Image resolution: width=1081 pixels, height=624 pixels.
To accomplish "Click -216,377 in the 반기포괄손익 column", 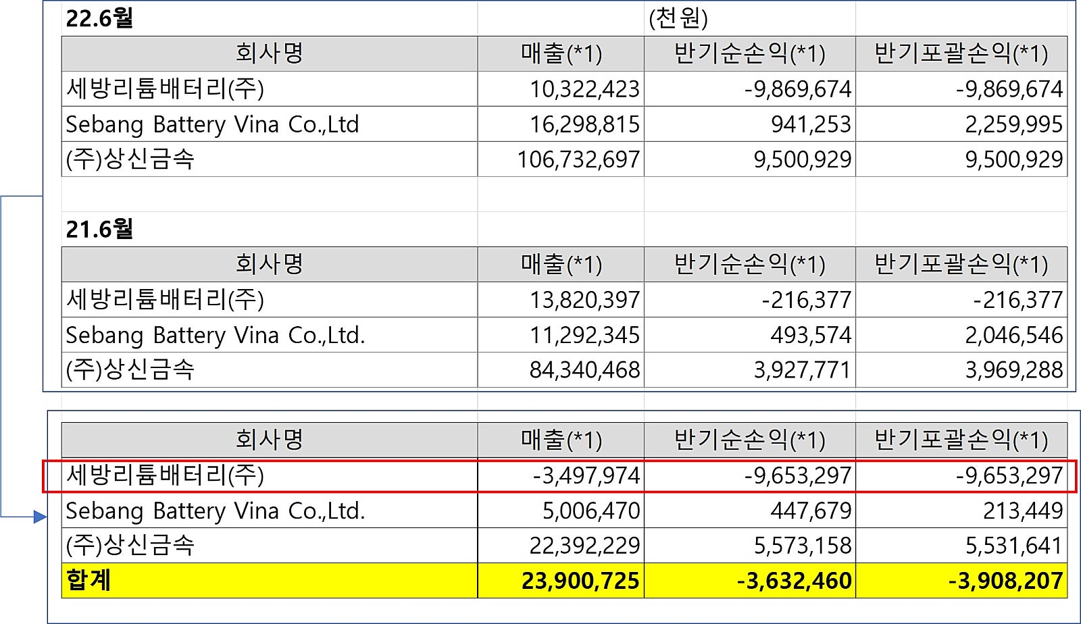I will tap(961, 300).
